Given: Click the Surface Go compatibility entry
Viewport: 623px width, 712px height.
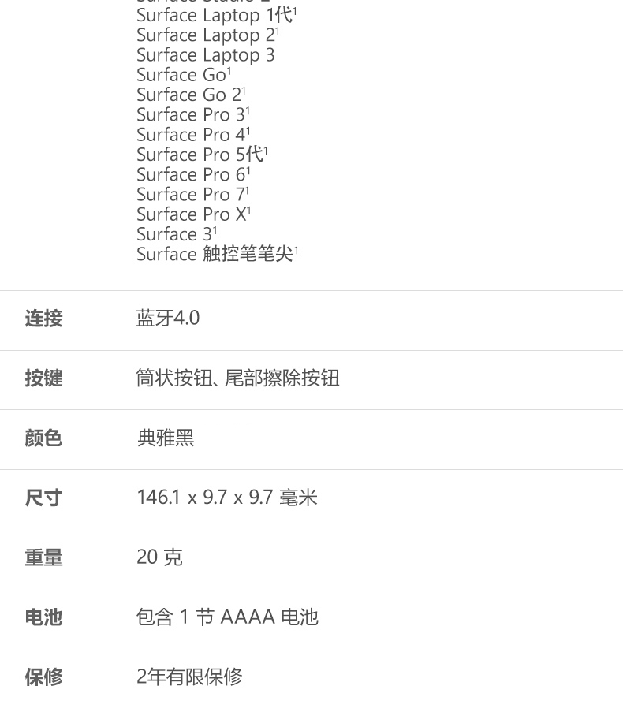Looking at the screenshot, I should (x=184, y=75).
